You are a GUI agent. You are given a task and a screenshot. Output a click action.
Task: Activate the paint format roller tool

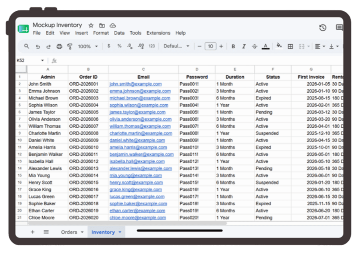70,47
